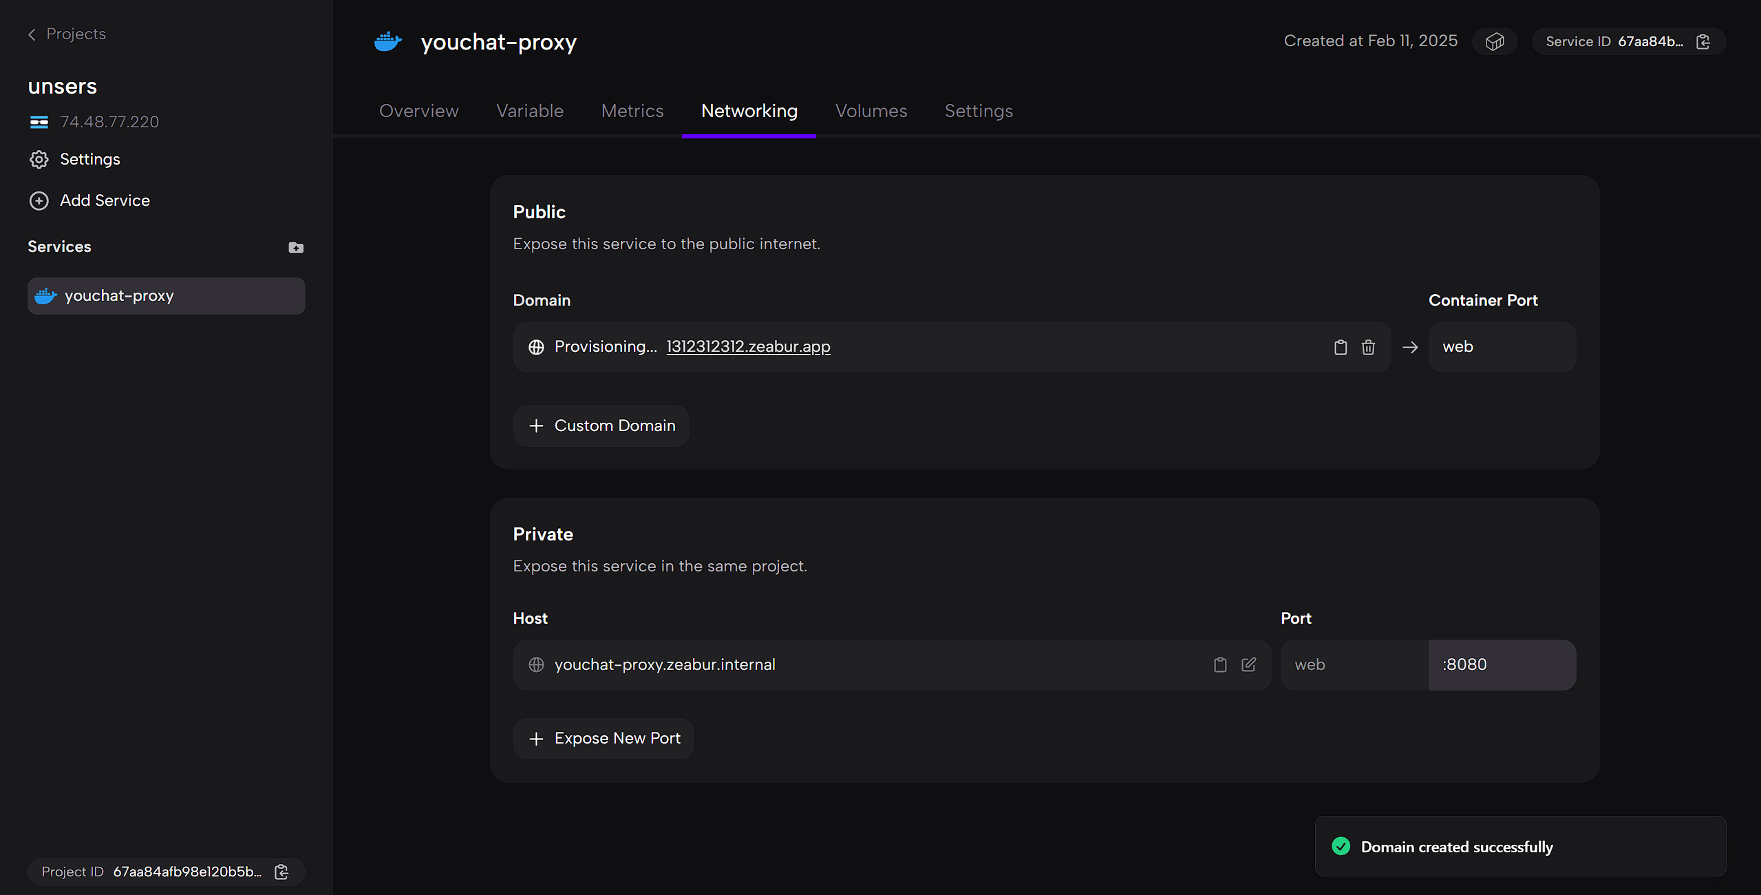Switch to the Variable tab
This screenshot has width=1761, height=895.
[x=530, y=111]
